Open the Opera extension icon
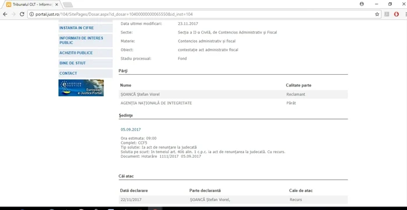The width and height of the screenshot is (407, 210). point(396,15)
